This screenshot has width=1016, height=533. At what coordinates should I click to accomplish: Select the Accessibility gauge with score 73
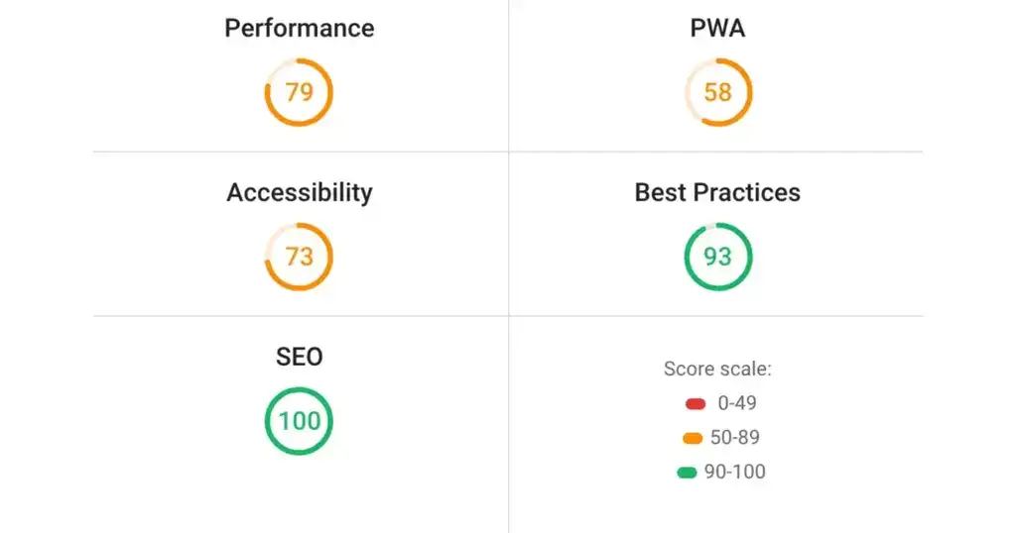299,257
